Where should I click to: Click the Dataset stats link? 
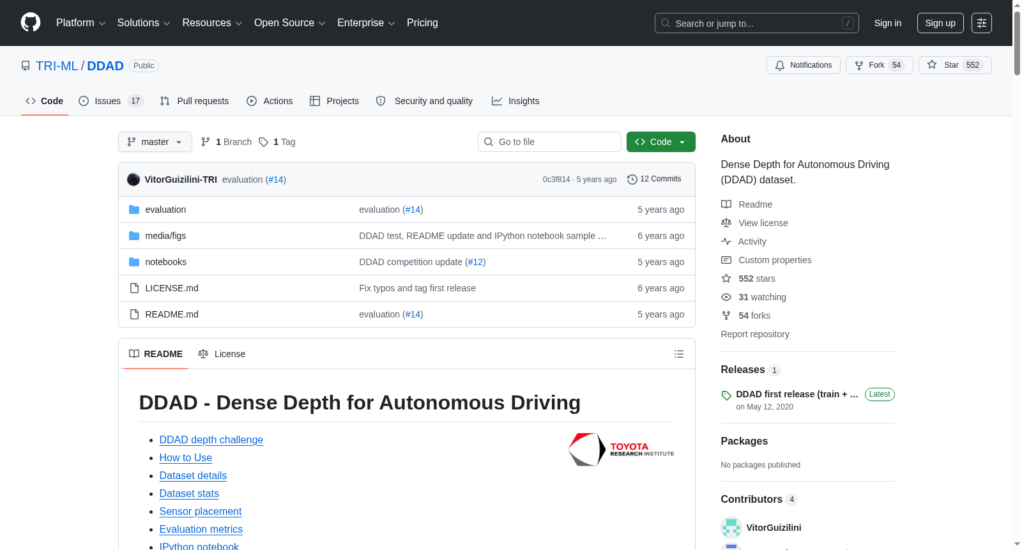click(189, 493)
